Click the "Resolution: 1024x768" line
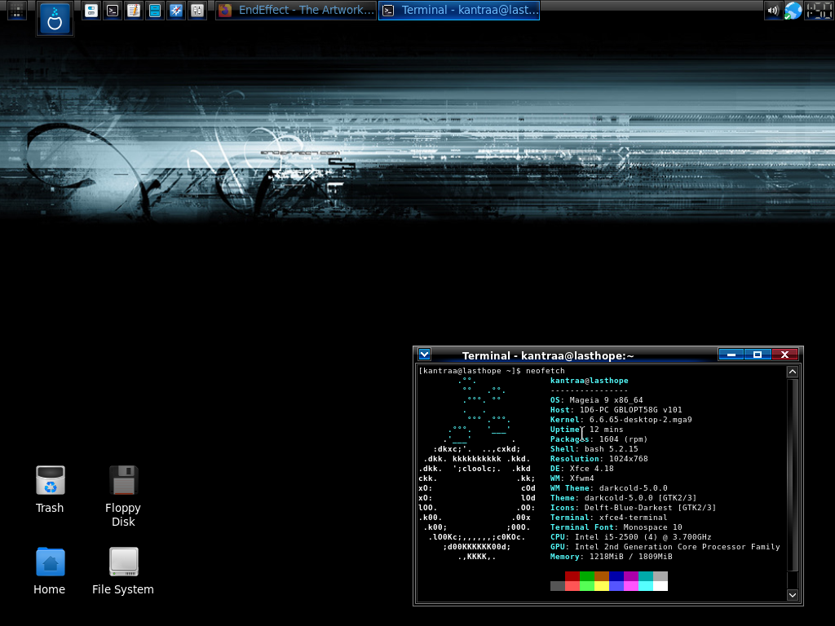Image resolution: width=835 pixels, height=626 pixels. 599,459
